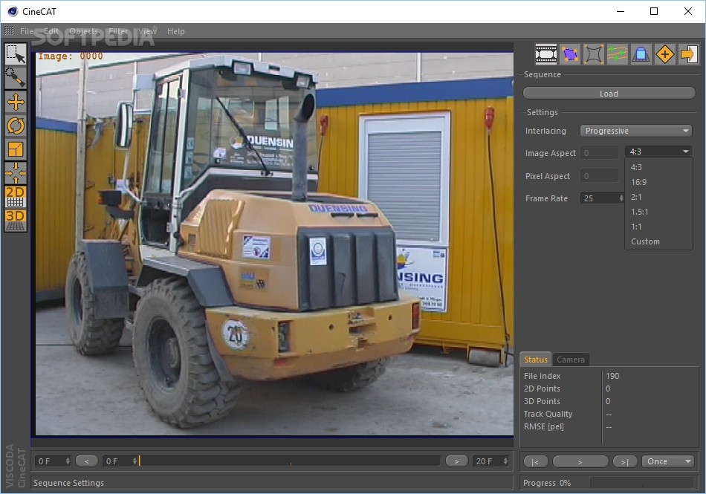Click the CineCAT app icon in title bar
The height and width of the screenshot is (494, 706).
point(12,11)
